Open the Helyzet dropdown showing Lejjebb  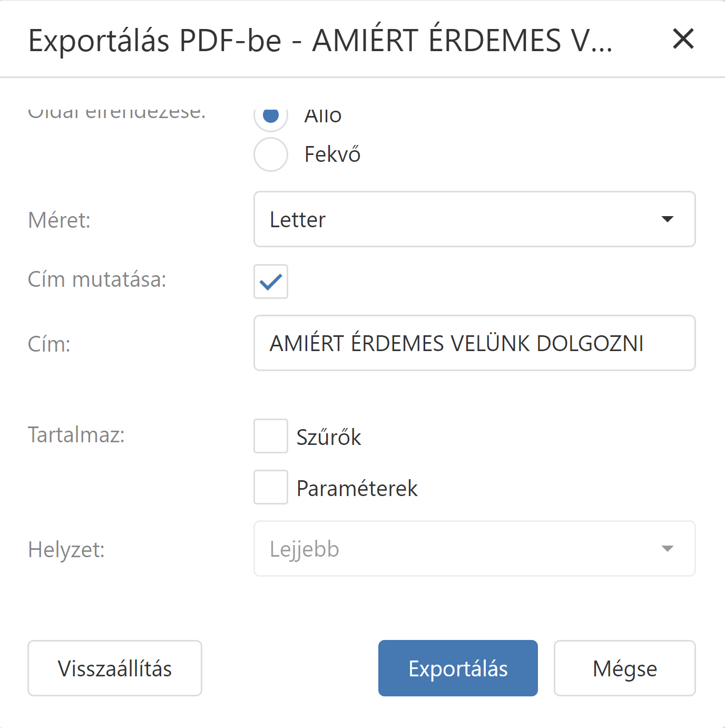474,549
